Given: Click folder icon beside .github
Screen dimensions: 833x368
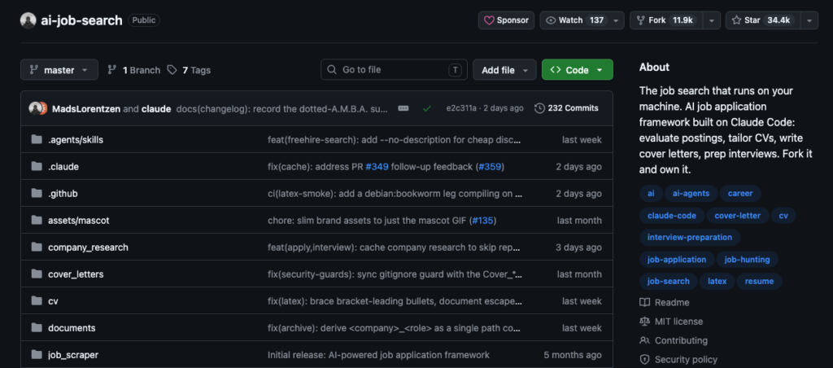Looking at the screenshot, I should click(37, 194).
